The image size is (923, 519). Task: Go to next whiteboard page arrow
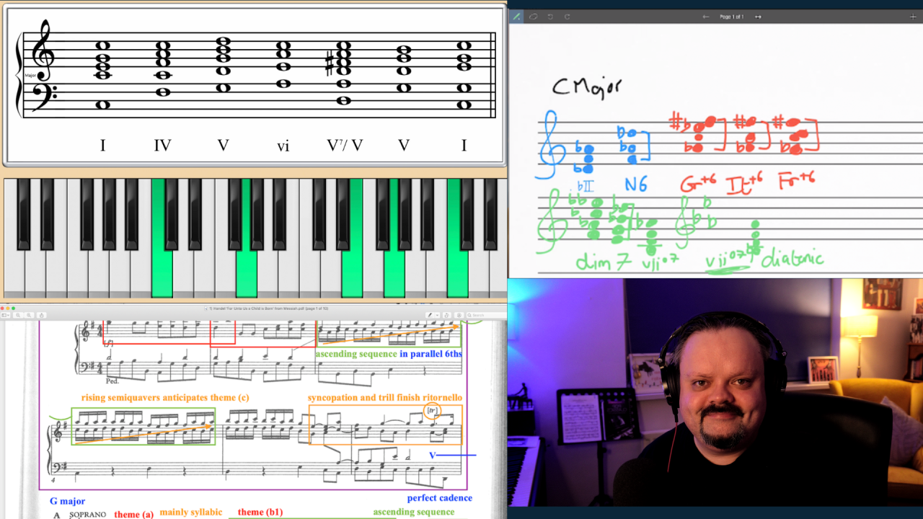[758, 17]
